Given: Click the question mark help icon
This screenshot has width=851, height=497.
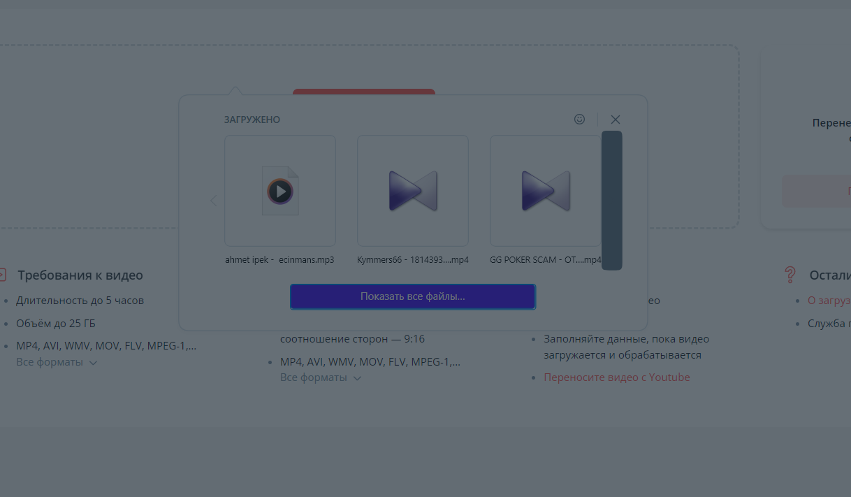Looking at the screenshot, I should (790, 274).
